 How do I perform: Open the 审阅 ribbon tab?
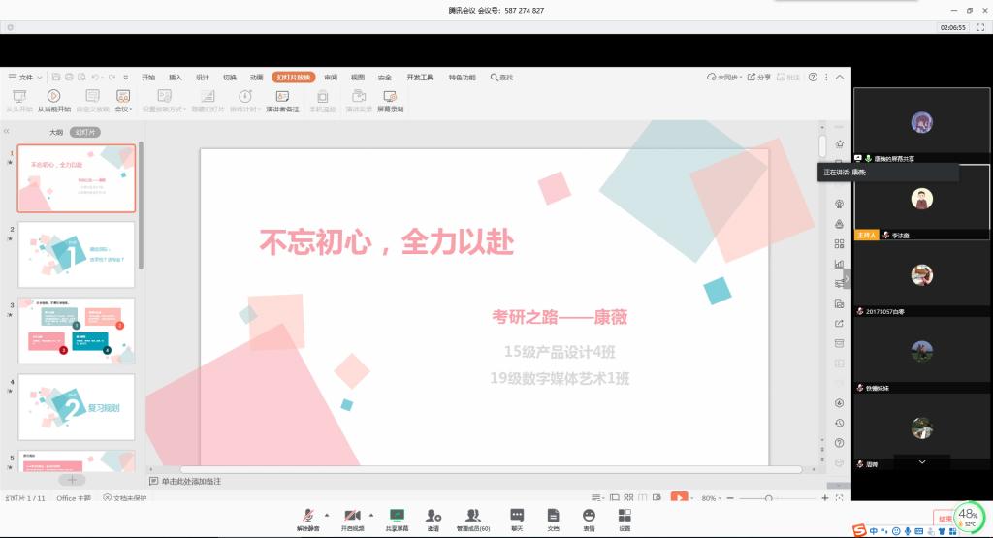pos(331,78)
